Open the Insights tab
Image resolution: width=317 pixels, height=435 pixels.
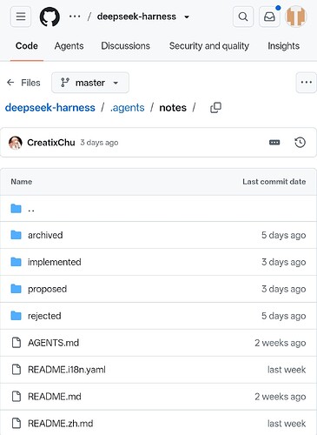click(283, 46)
